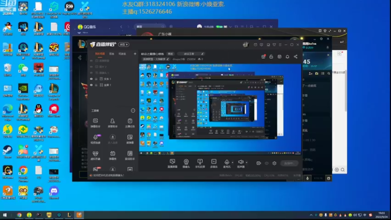Open the Windows Start menu

(5, 215)
